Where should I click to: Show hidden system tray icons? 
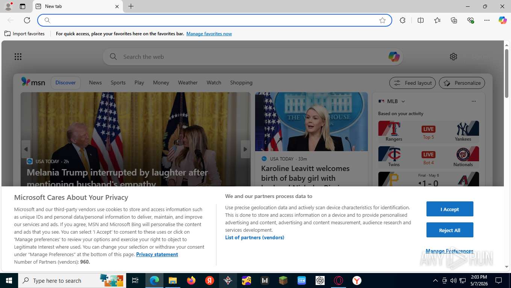(x=435, y=280)
